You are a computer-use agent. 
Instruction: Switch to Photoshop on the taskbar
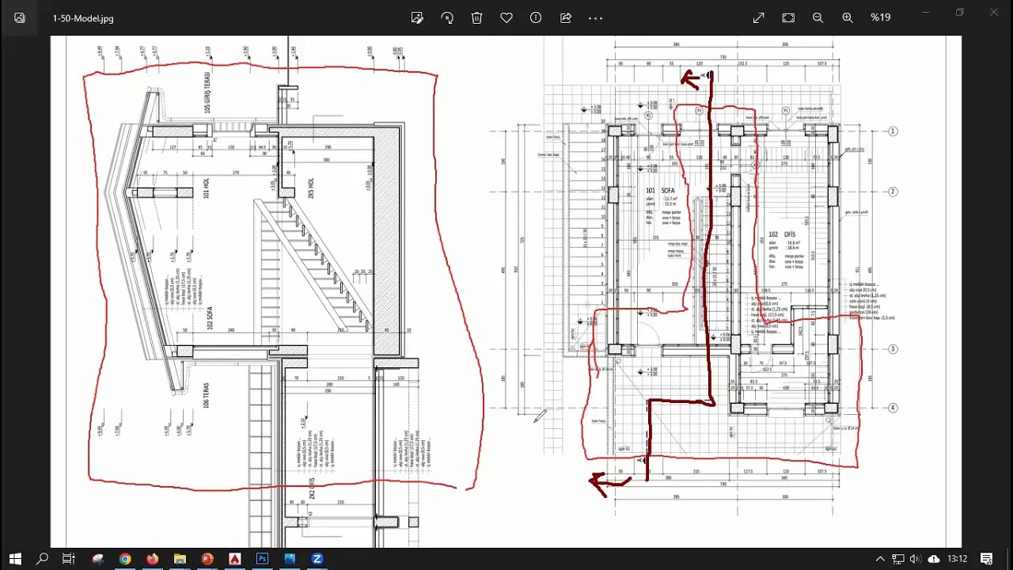click(262, 559)
